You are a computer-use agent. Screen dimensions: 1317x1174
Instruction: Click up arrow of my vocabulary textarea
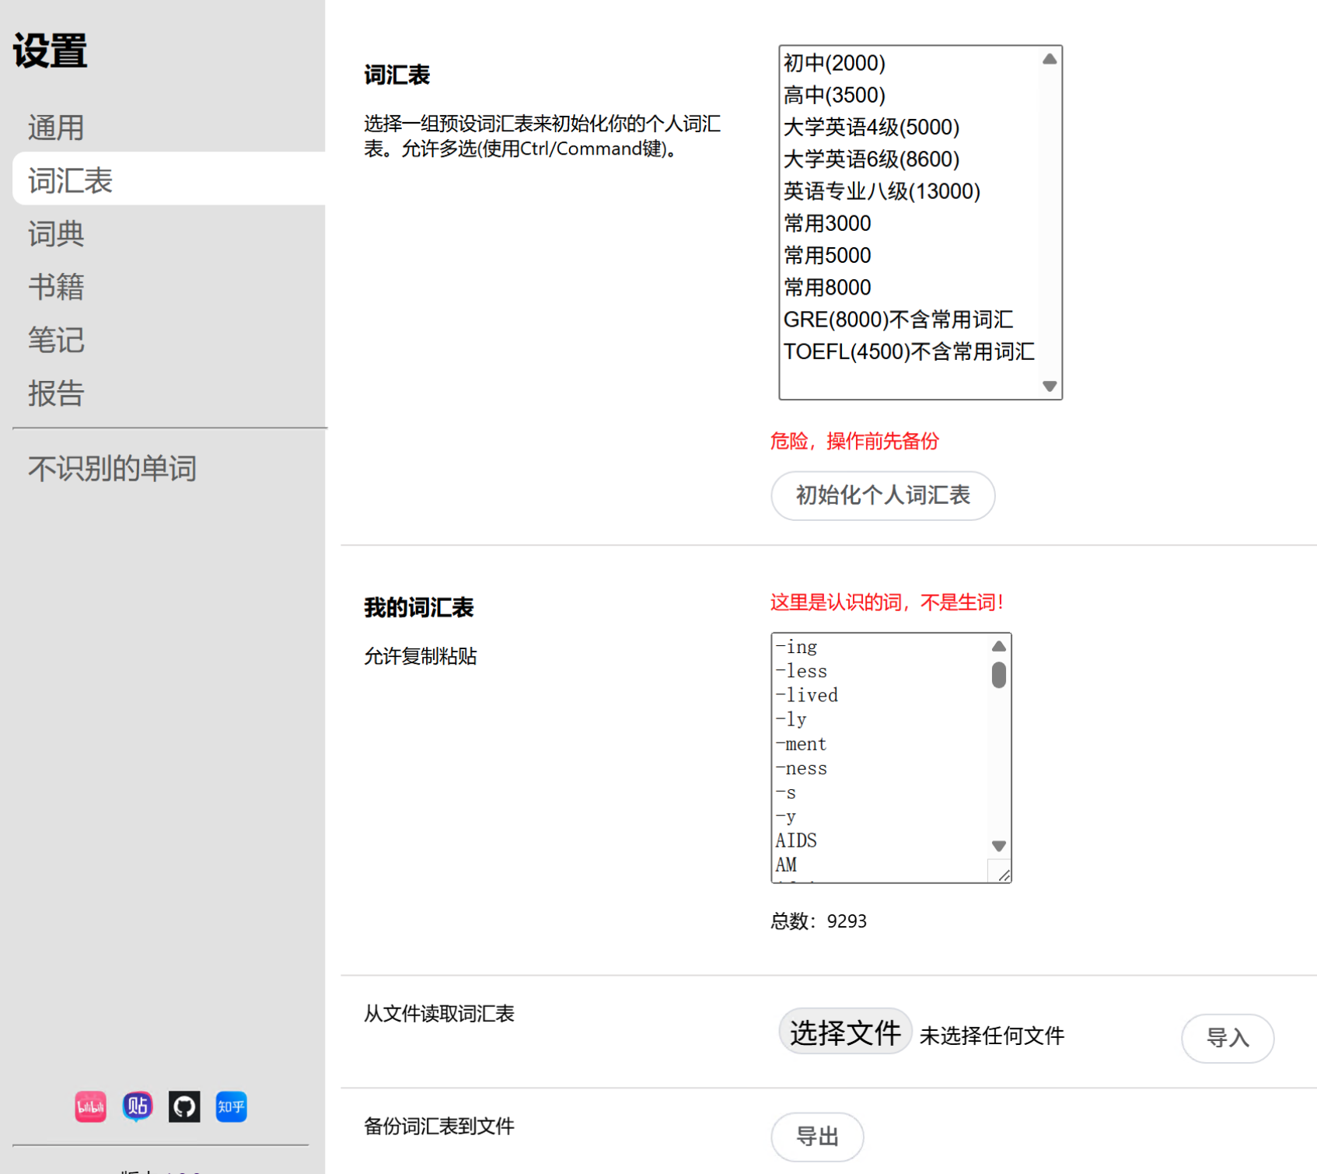999,646
